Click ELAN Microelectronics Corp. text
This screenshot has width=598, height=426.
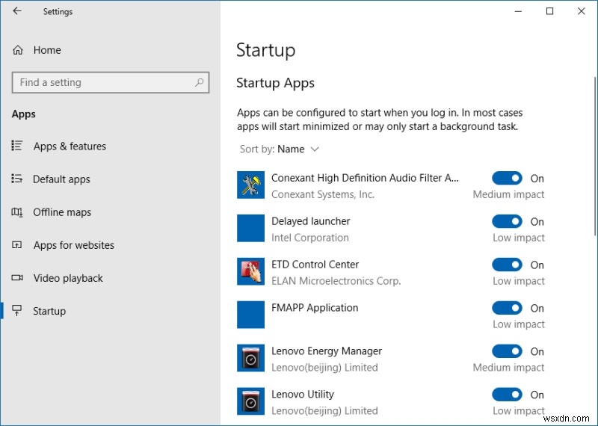[x=336, y=281]
